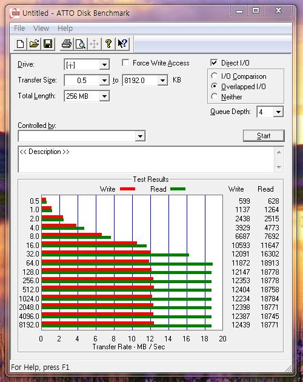Minimize the ATTO Disk Benchmark window
This screenshot has height=382, width=303.
(239, 11)
